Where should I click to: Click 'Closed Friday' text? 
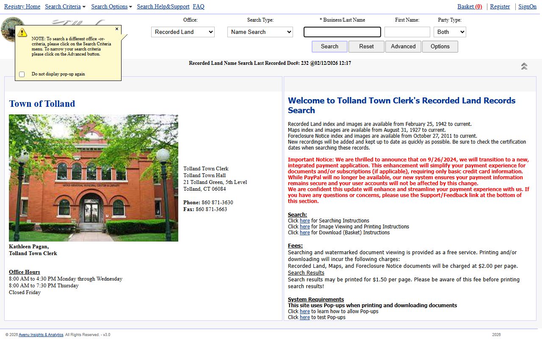click(x=25, y=292)
